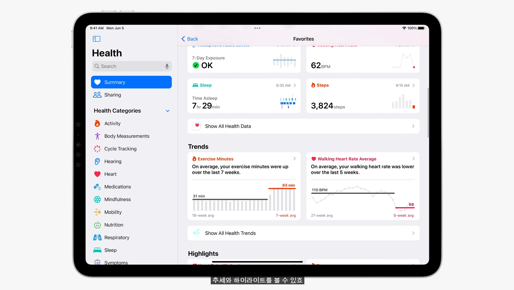Click the Mobility label in sidebar
The image size is (514, 290).
click(x=113, y=212)
